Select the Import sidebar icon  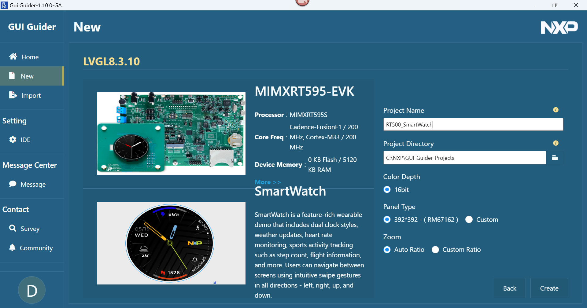13,95
